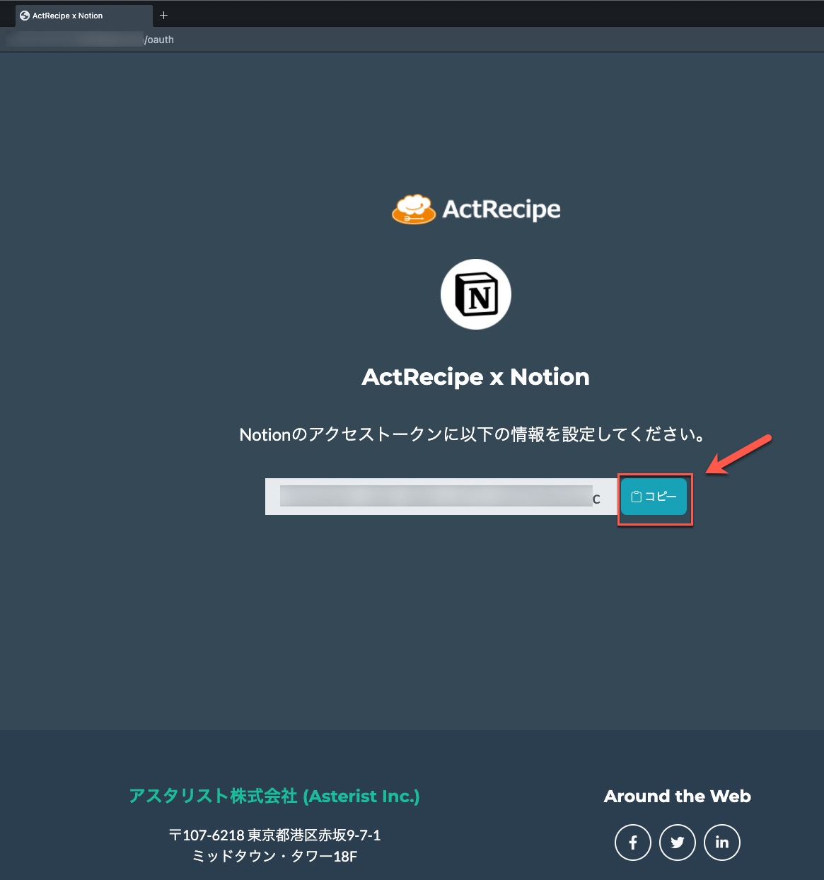
Task: Click the ActRecipe x Notion page heading
Action: [475, 376]
